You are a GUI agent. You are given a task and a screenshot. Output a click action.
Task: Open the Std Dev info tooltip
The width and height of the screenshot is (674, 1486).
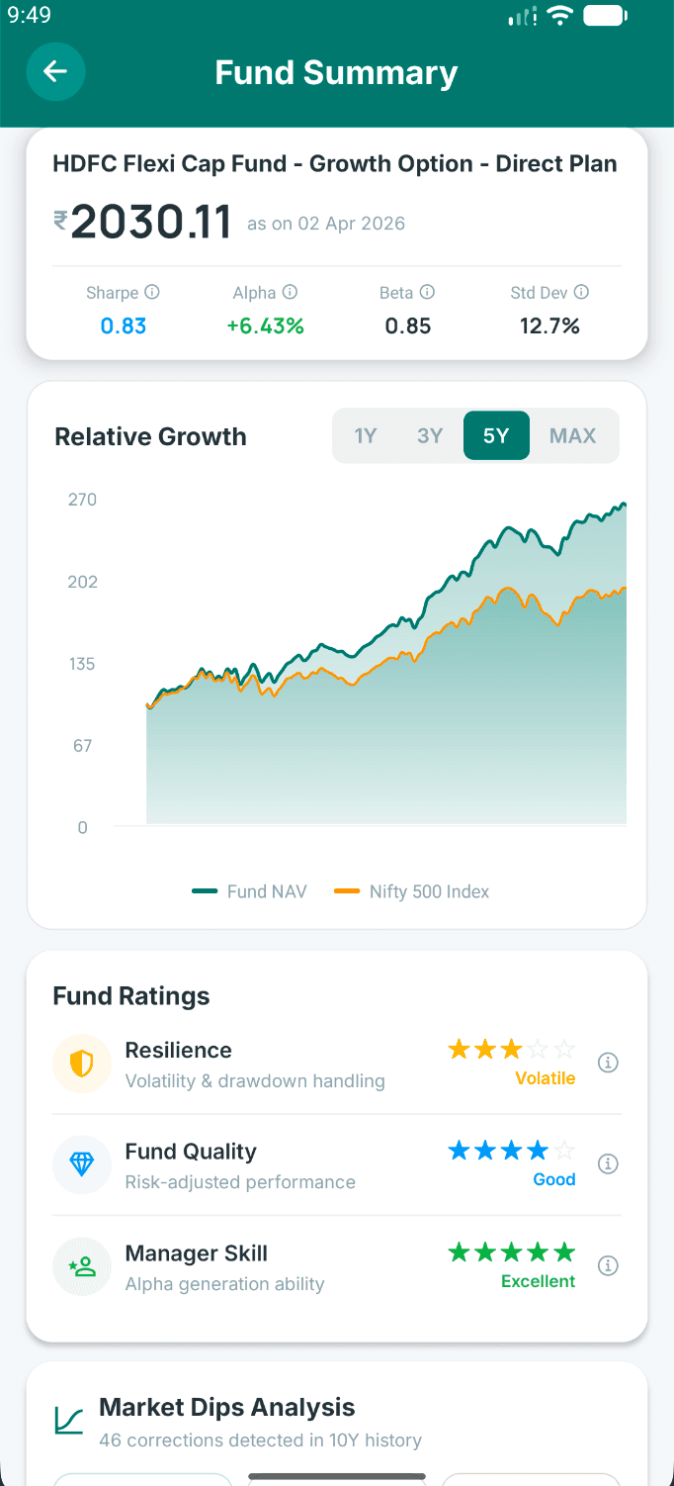582,292
